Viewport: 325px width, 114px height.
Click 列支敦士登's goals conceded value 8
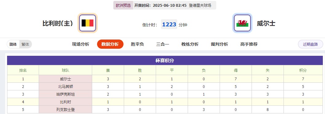click(268, 110)
